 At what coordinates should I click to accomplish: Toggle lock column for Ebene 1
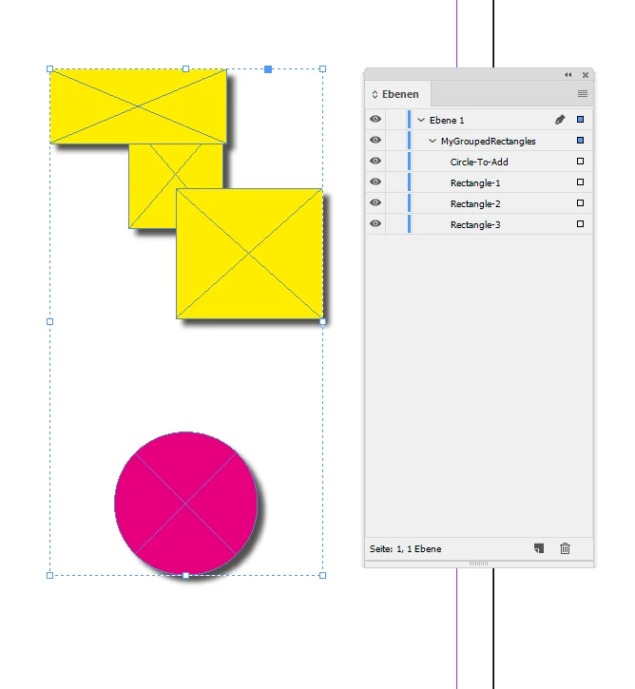(396, 120)
